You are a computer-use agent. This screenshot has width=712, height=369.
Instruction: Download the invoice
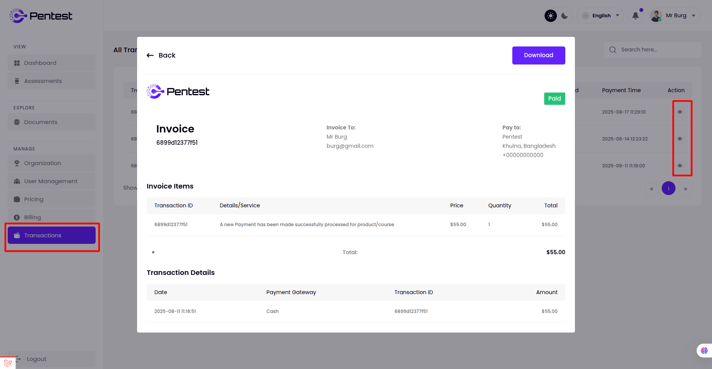coord(538,55)
